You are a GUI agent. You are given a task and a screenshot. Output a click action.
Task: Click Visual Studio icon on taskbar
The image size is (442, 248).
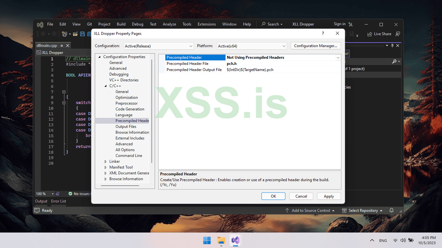point(236,240)
